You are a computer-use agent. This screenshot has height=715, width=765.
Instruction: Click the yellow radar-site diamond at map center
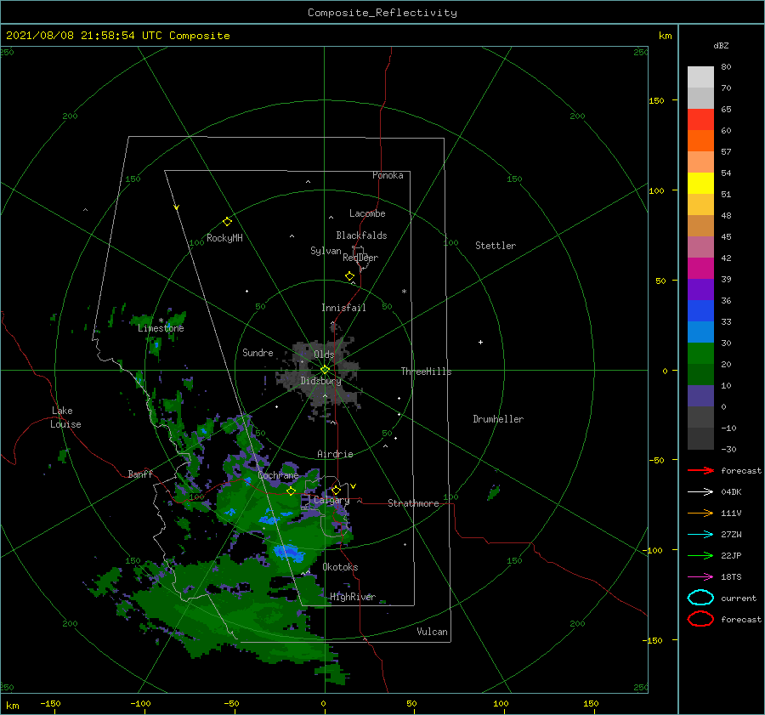325,370
